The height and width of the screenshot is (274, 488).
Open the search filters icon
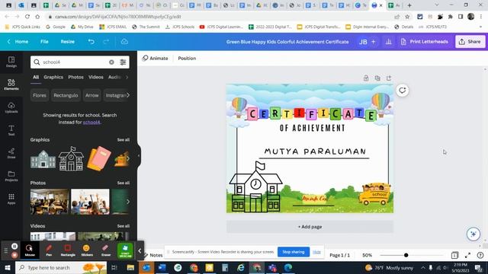tap(123, 62)
